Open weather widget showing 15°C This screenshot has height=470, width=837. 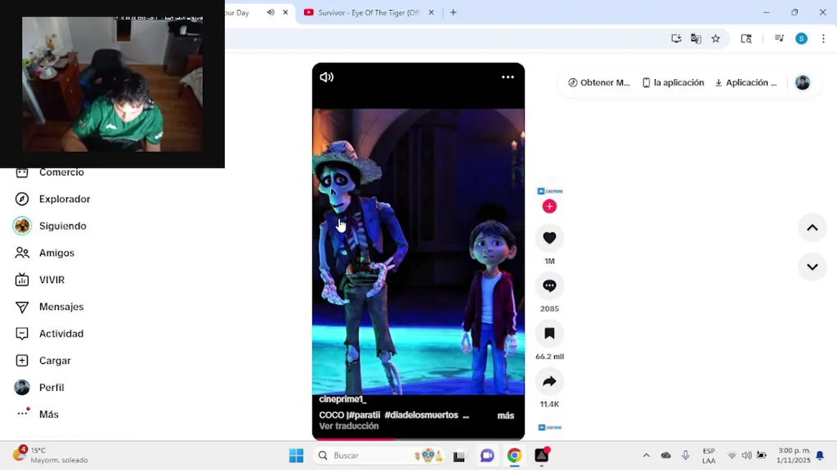(51, 455)
